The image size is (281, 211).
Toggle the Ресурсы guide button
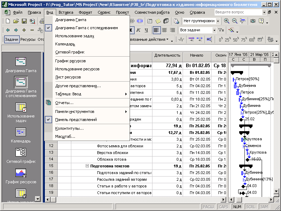coord(28,39)
